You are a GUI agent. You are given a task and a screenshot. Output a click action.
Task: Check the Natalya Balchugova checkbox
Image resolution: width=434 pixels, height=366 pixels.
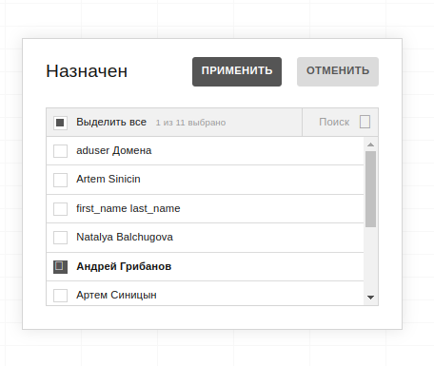tap(60, 238)
